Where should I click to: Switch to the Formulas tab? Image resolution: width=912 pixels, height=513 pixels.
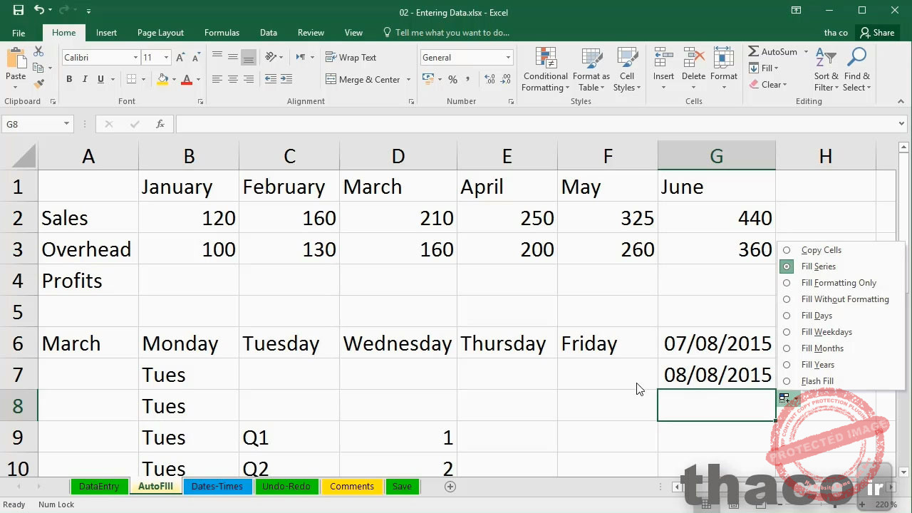click(x=222, y=33)
